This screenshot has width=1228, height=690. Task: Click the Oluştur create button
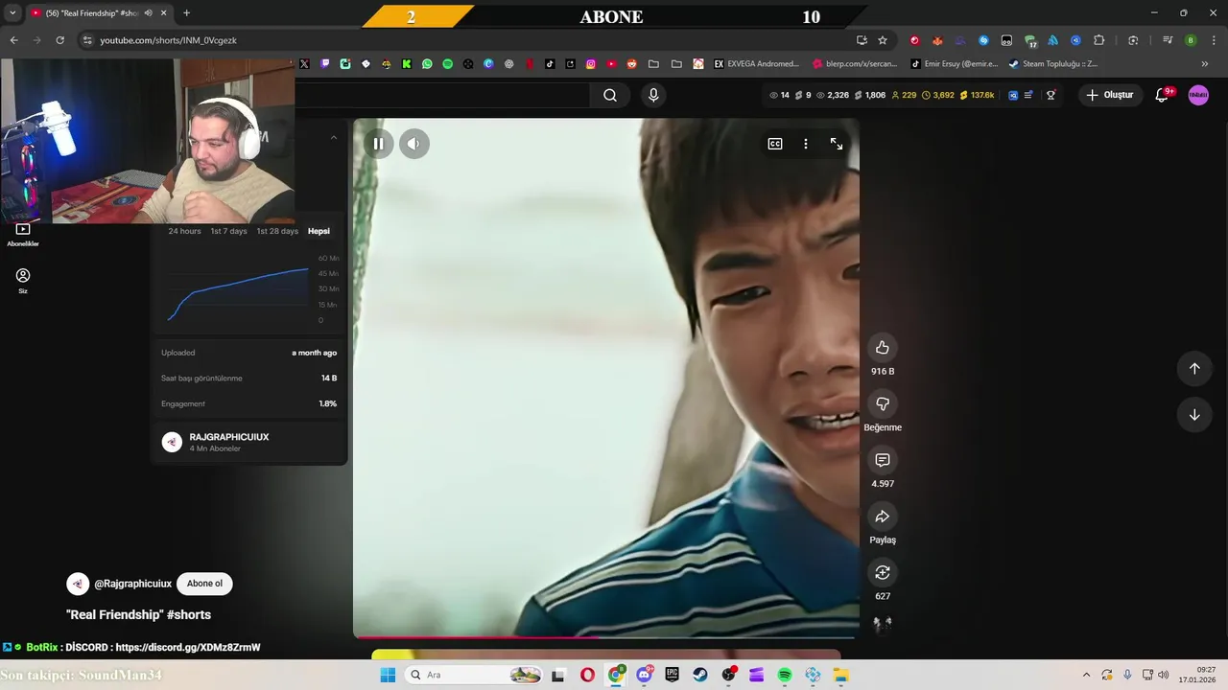pyautogui.click(x=1109, y=95)
